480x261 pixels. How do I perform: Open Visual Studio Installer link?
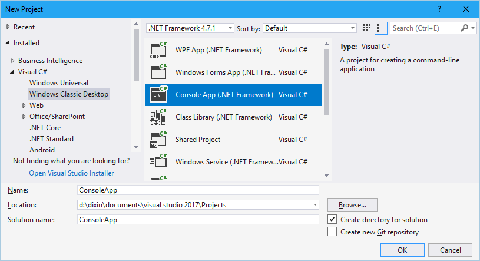click(x=71, y=173)
